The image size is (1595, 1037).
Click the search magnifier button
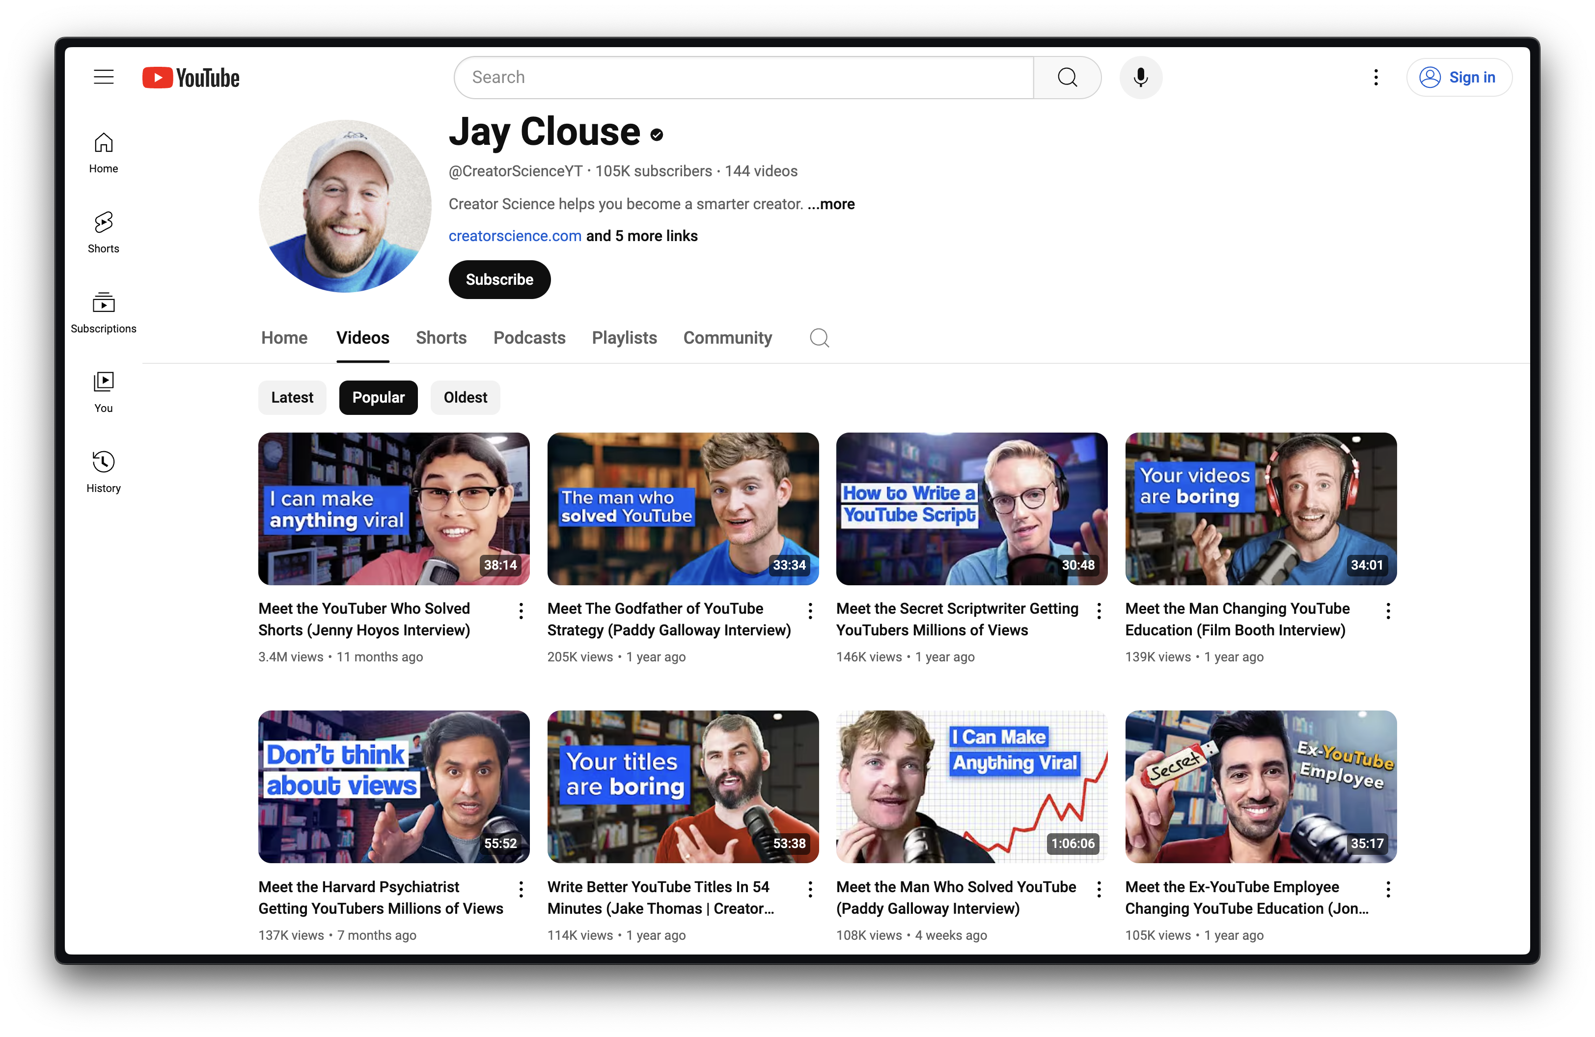coord(1067,78)
